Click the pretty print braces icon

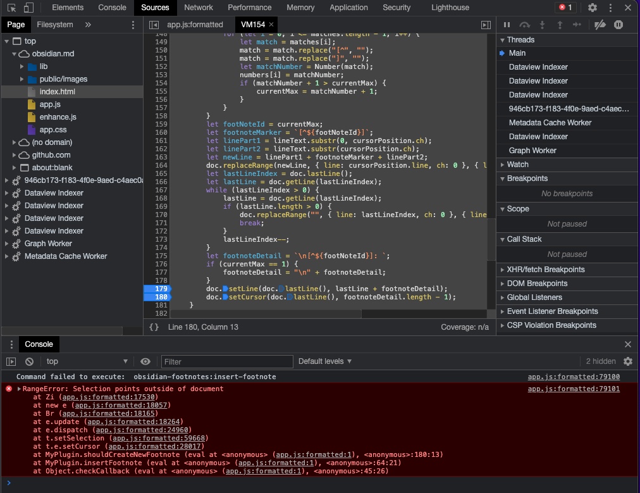154,327
